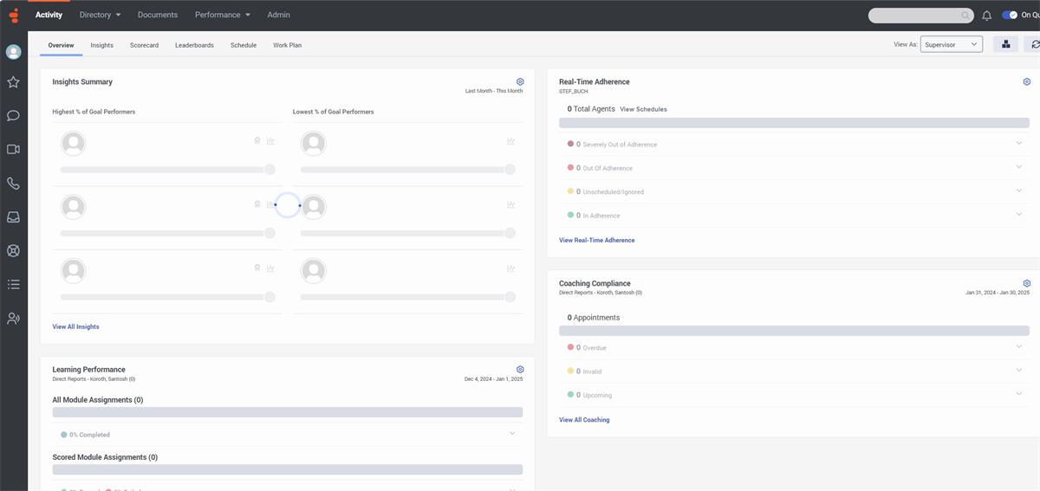This screenshot has width=1040, height=491.
Task: Expand the Severely Out of Adherence row
Action: [1018, 144]
